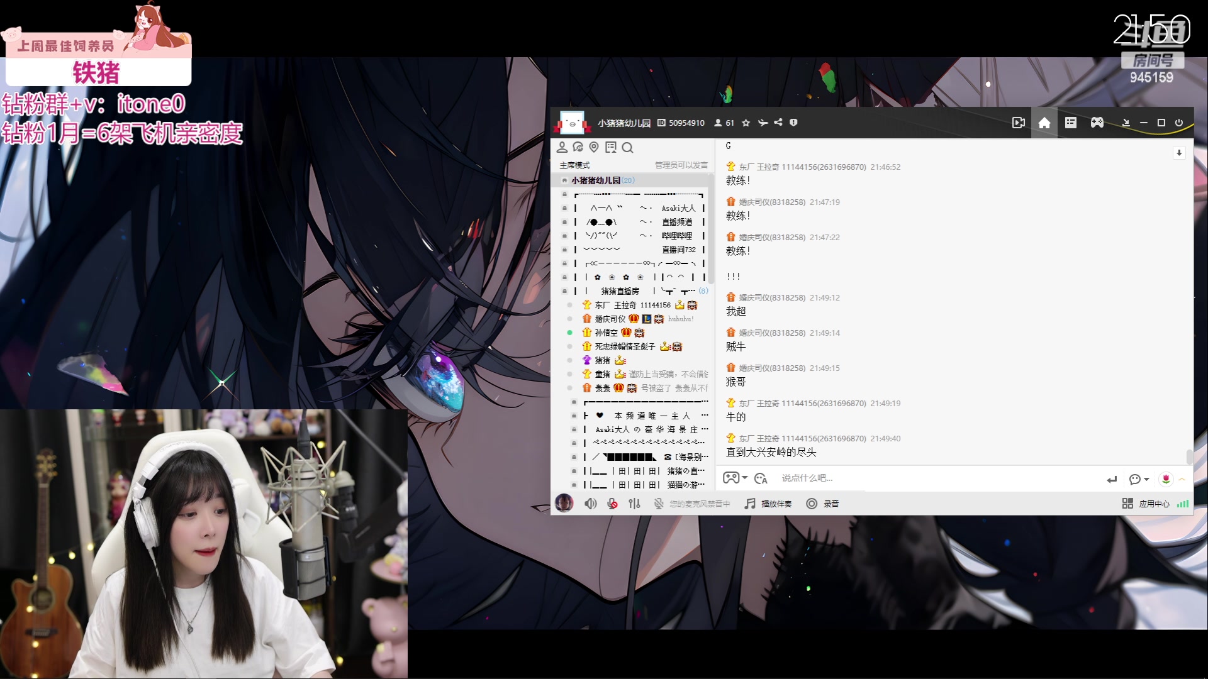Viewport: 1208px width, 679px height.
Task: Click the 录音 recording icon
Action: (812, 503)
